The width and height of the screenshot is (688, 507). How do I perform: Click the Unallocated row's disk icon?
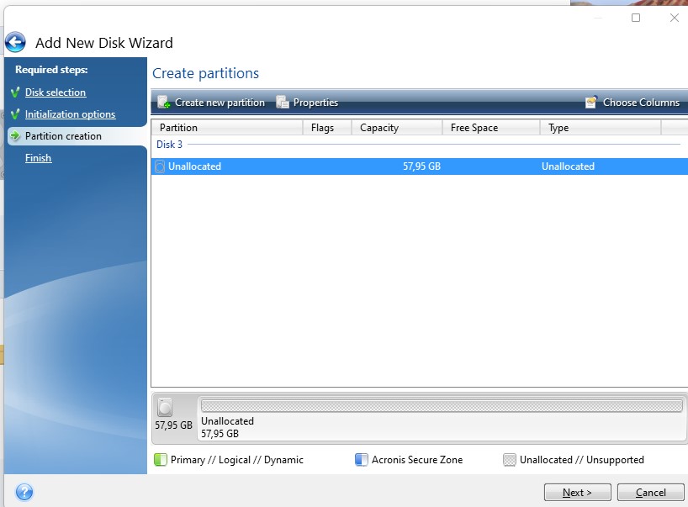click(160, 166)
